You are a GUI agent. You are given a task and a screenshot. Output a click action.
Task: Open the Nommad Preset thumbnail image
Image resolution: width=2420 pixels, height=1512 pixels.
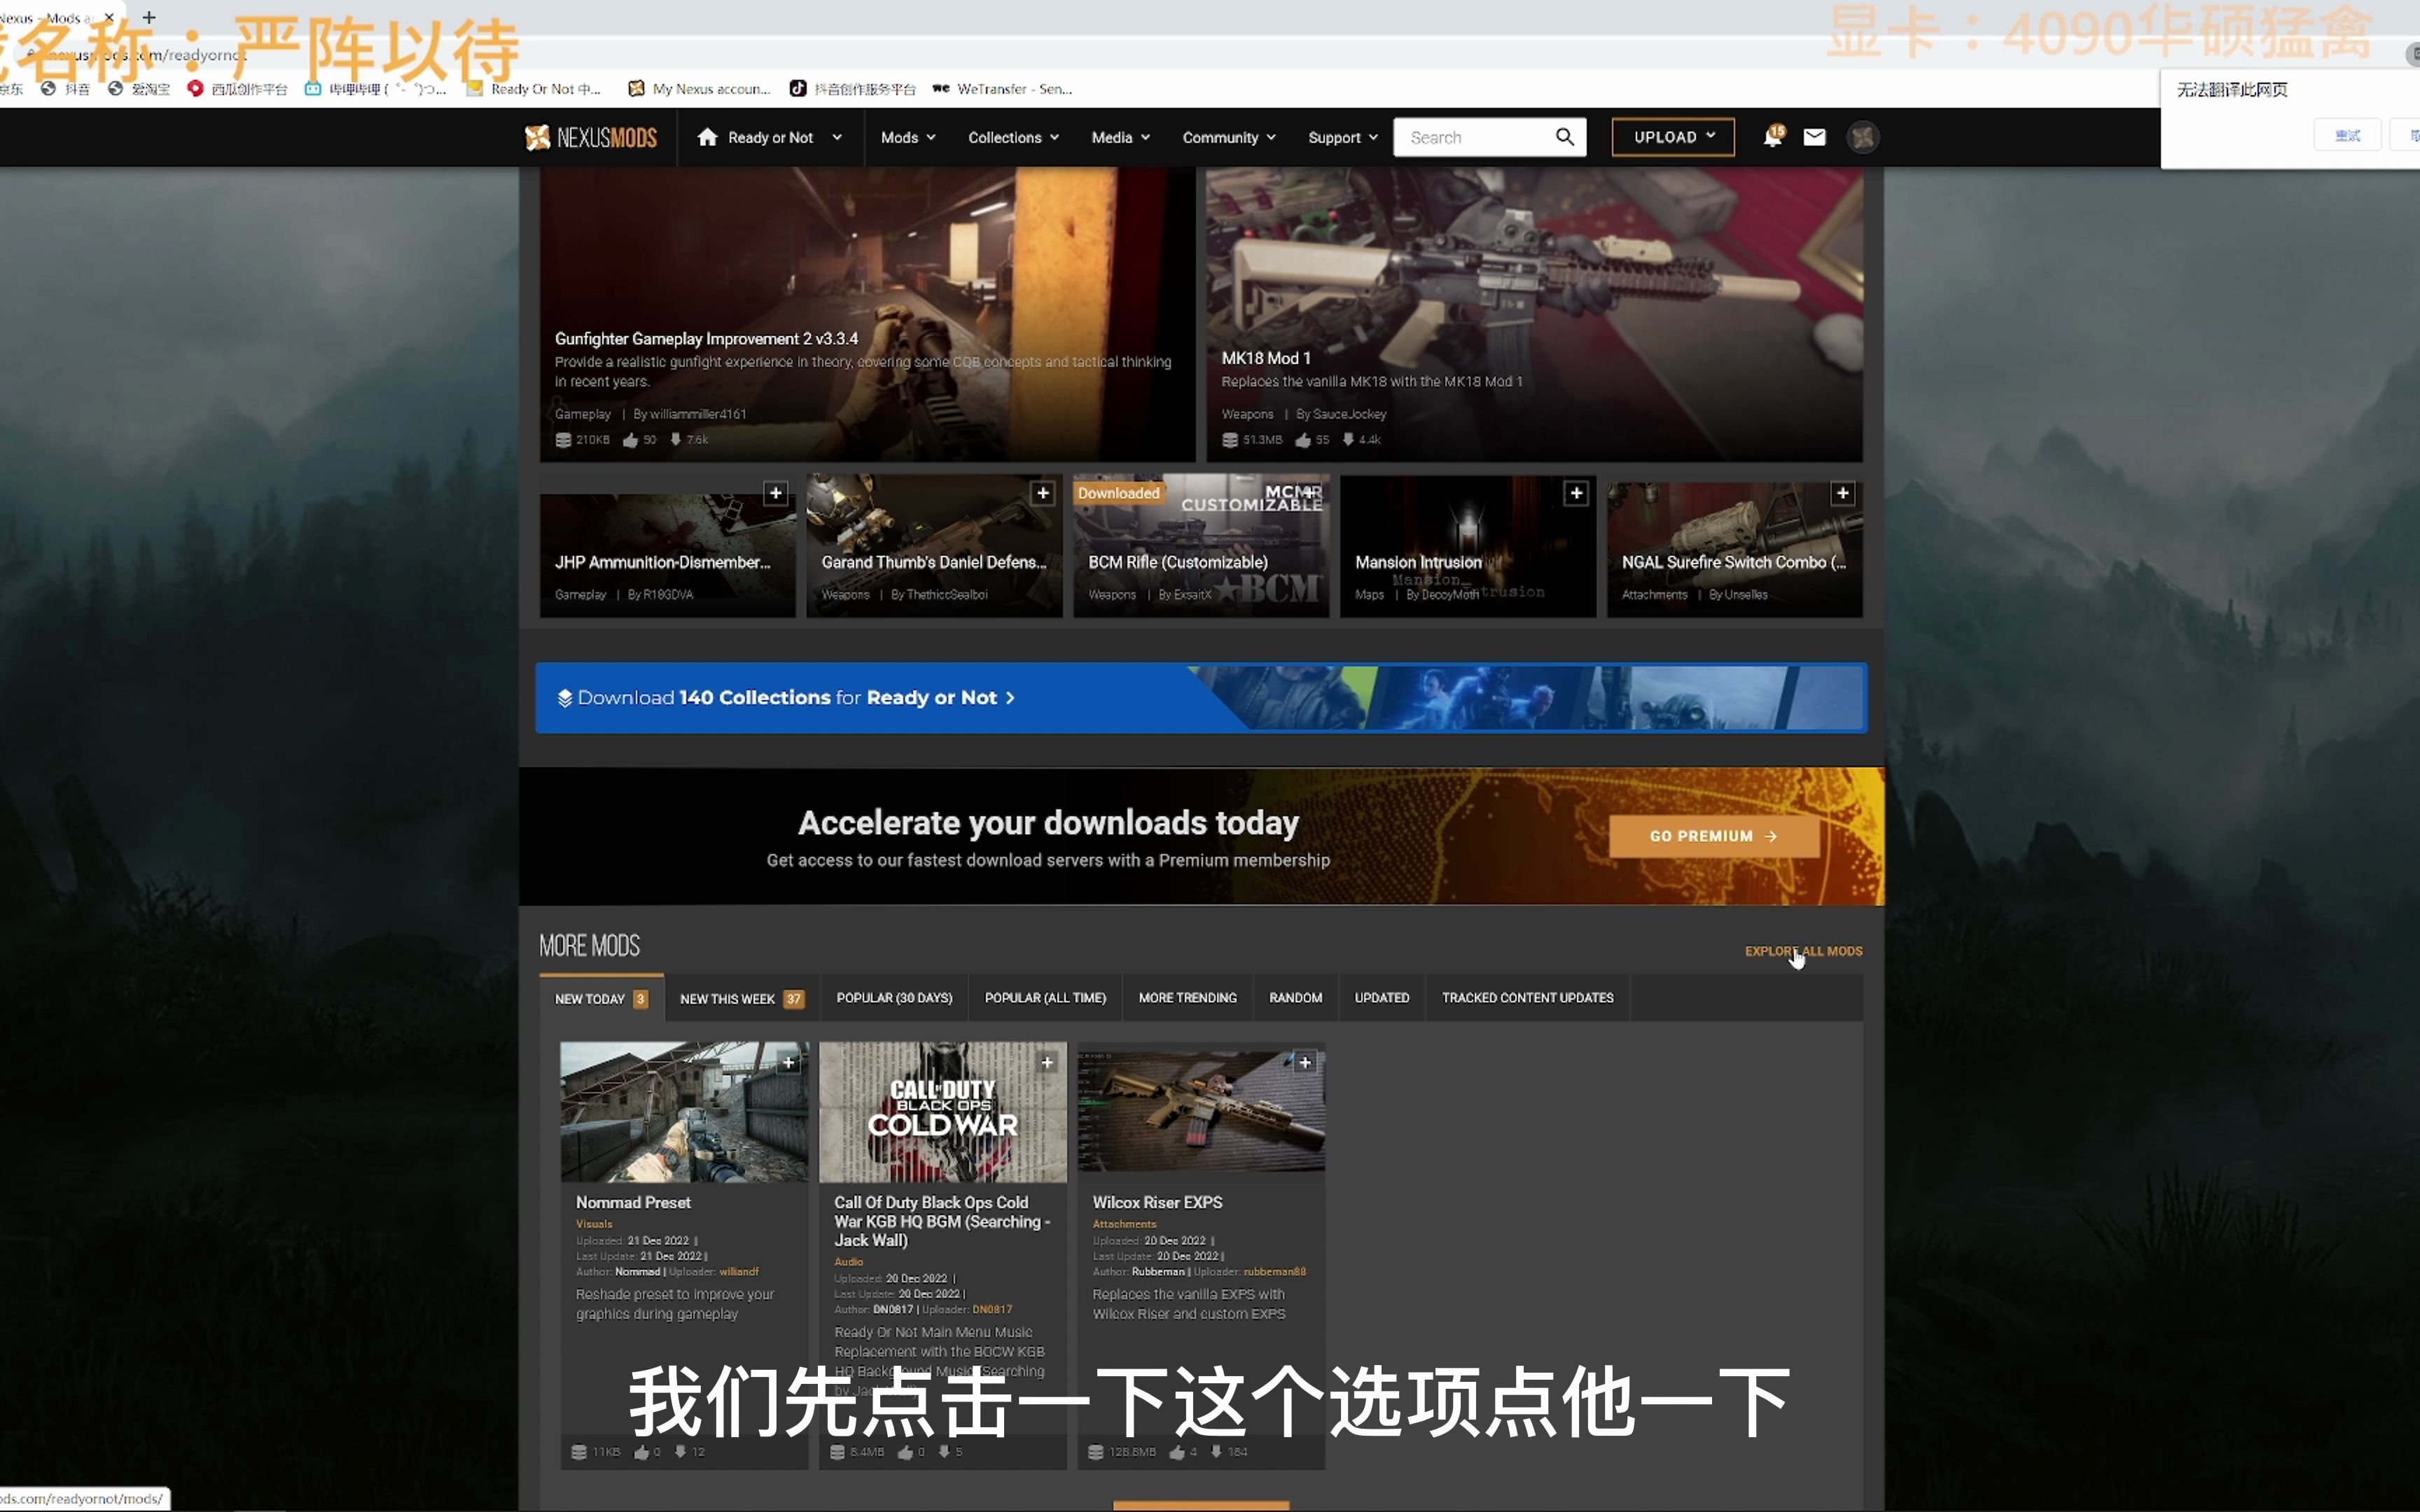pos(684,1112)
